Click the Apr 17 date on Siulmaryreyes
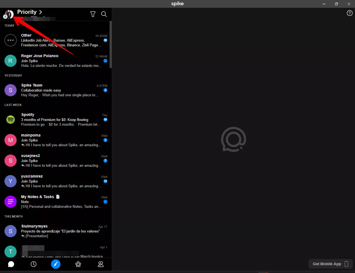 pos(103,227)
